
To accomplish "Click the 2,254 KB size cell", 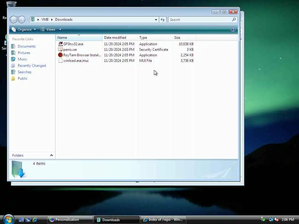I will 187,55.
